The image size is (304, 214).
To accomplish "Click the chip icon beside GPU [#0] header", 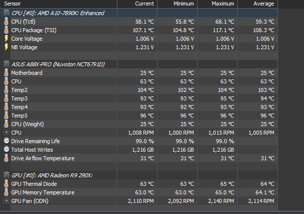I will [7, 175].
